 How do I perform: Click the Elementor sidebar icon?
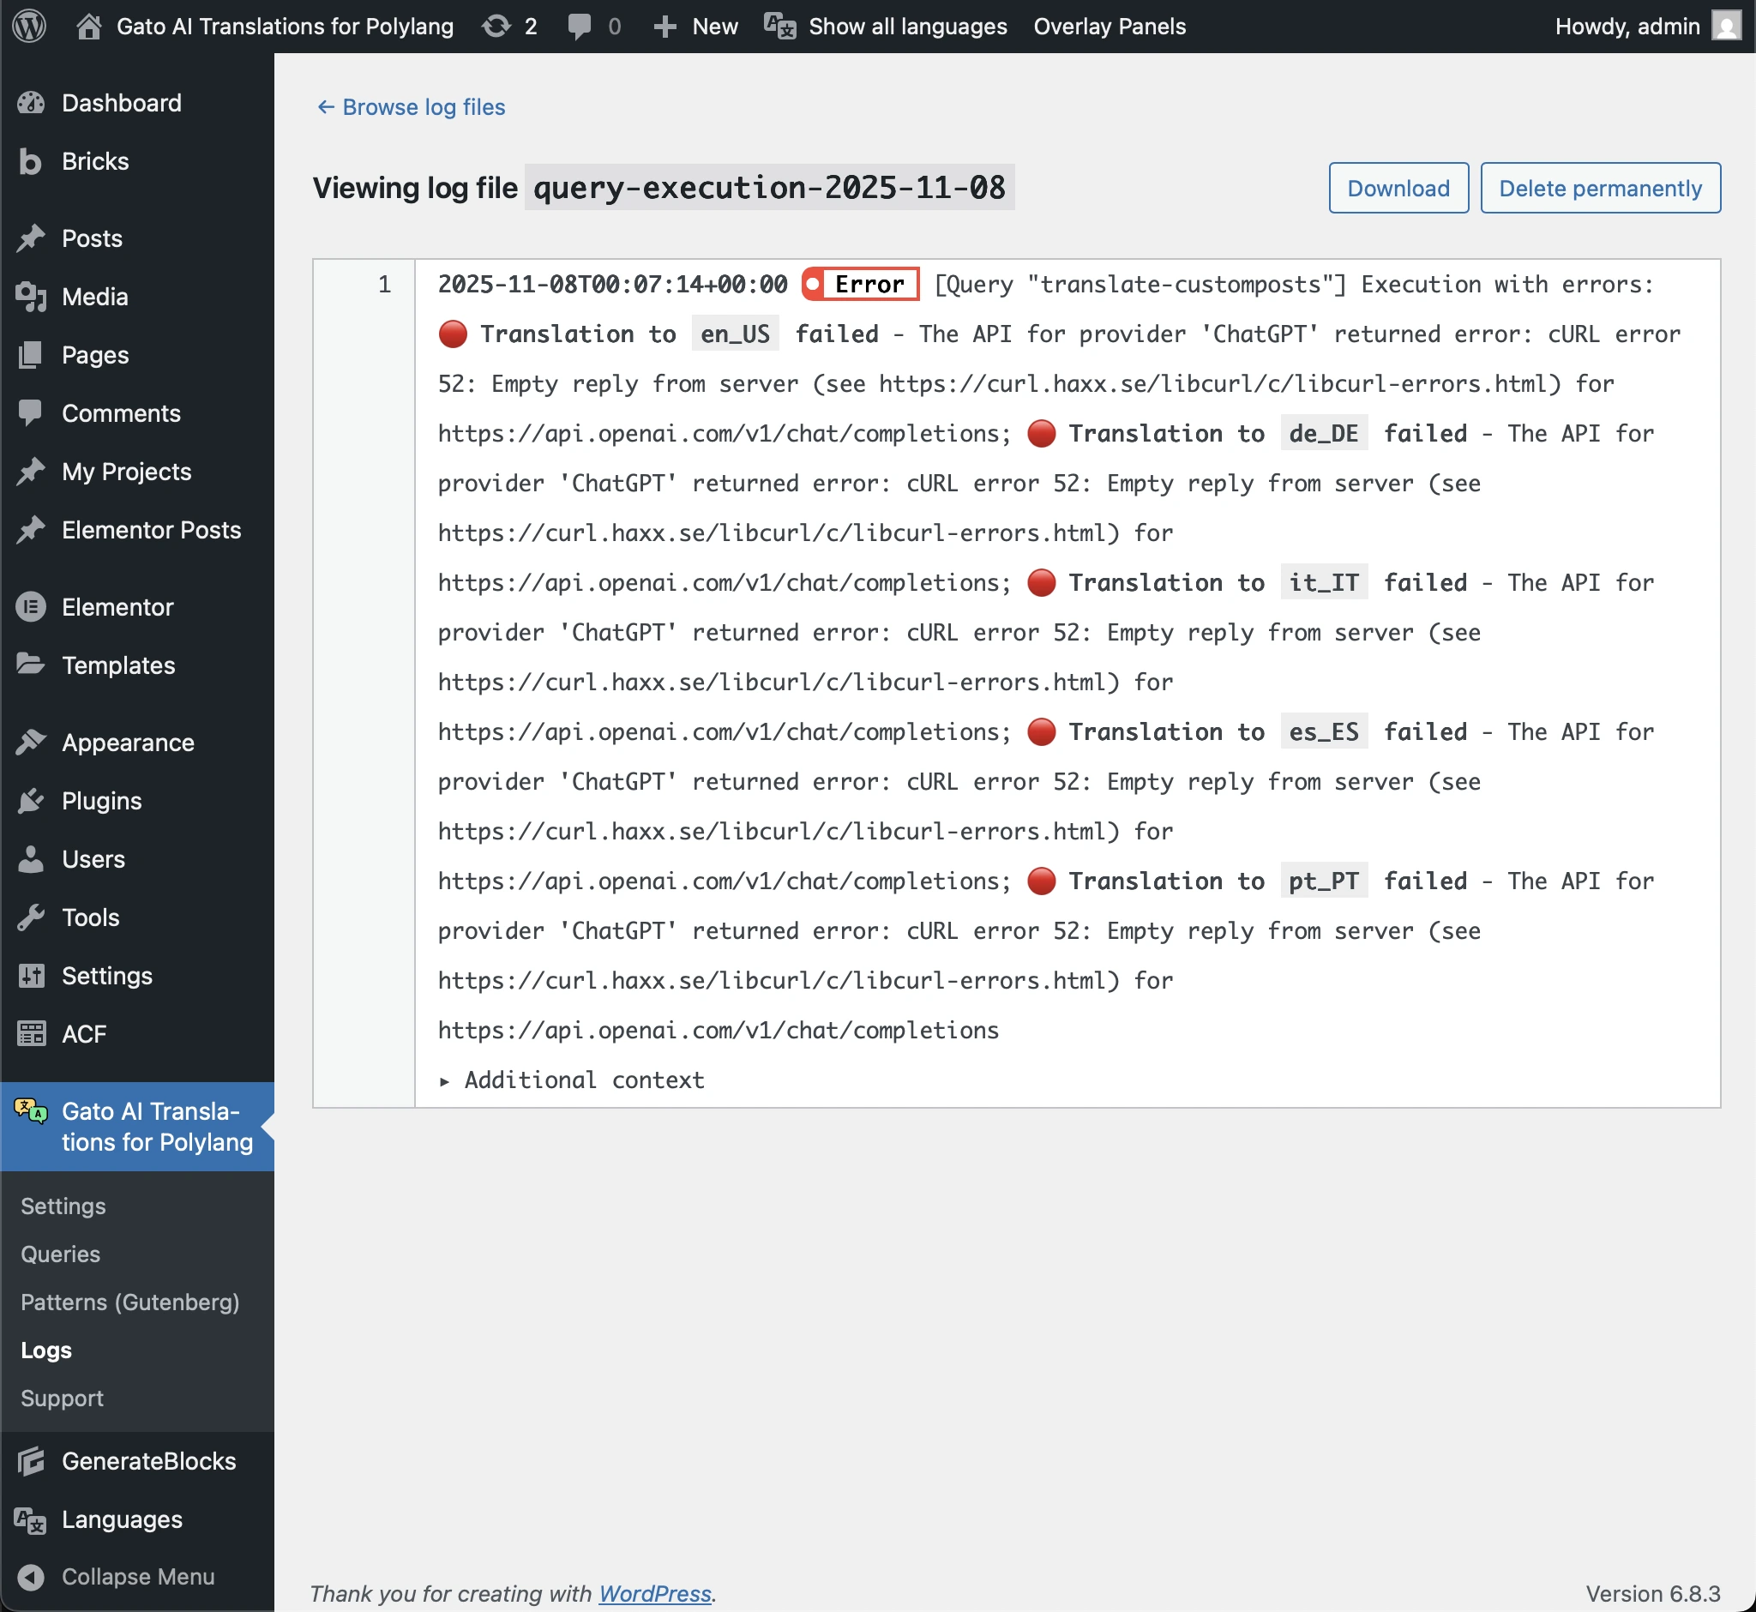pyautogui.click(x=31, y=607)
